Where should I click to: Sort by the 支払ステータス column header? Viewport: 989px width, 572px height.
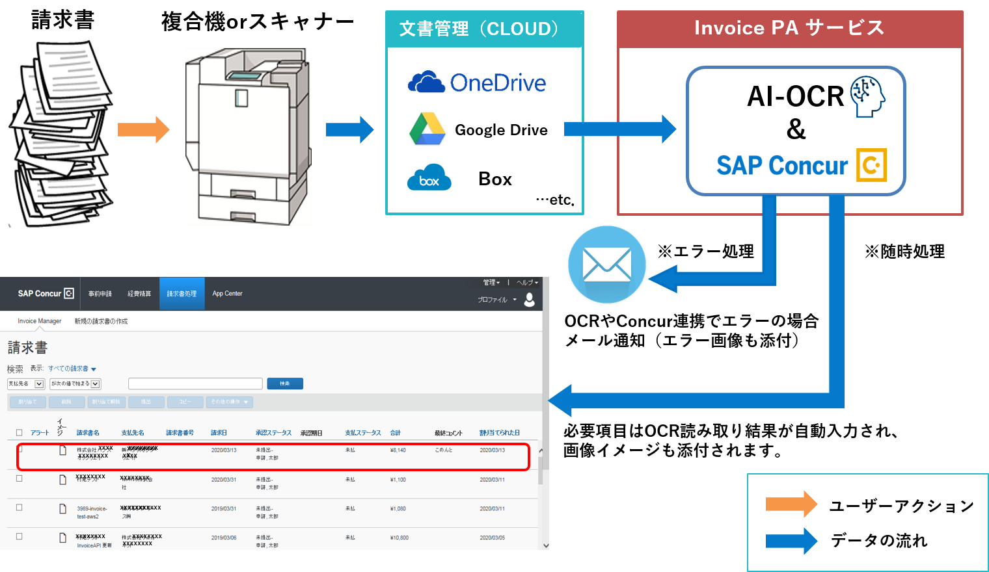tap(363, 433)
